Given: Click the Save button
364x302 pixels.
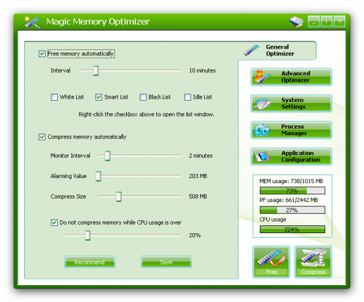Looking at the screenshot, I should [x=166, y=262].
